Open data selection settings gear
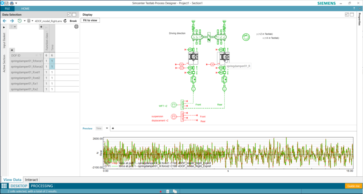Viewport: 363px width, 194px height. tap(76, 27)
